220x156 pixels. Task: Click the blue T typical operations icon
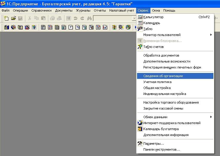pyautogui.click(x=34, y=27)
